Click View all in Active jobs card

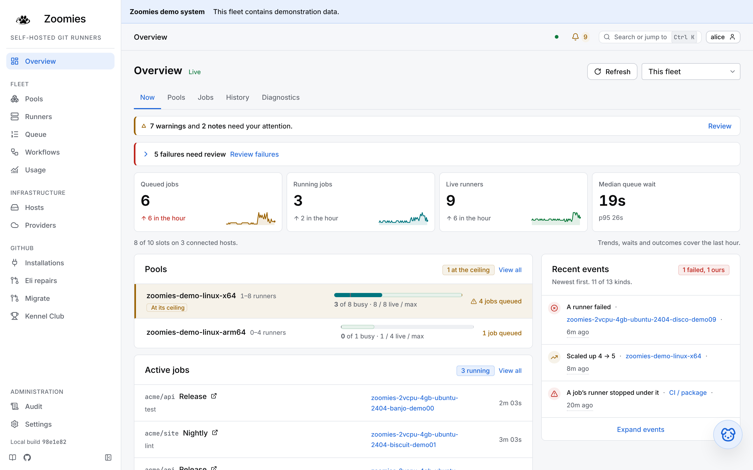[510, 371]
